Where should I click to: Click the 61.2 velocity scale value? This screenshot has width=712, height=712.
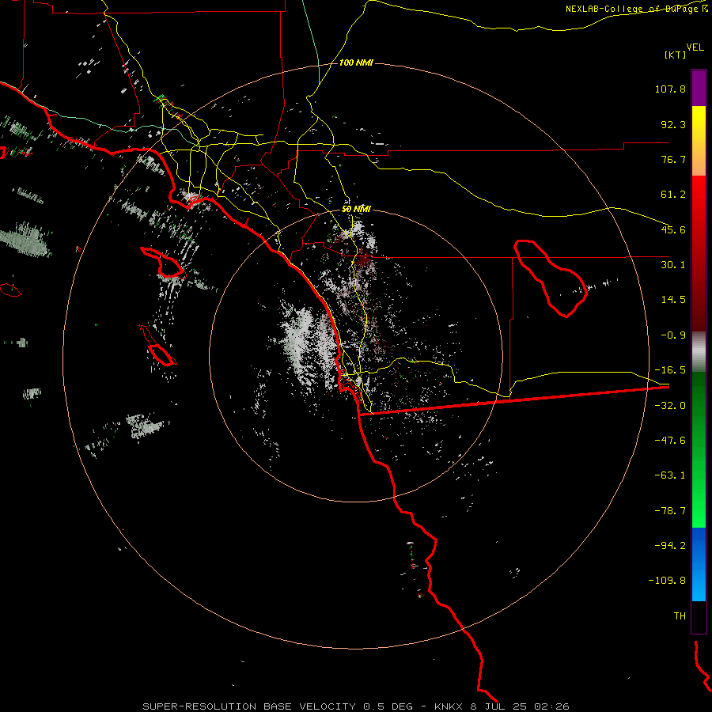pyautogui.click(x=673, y=195)
